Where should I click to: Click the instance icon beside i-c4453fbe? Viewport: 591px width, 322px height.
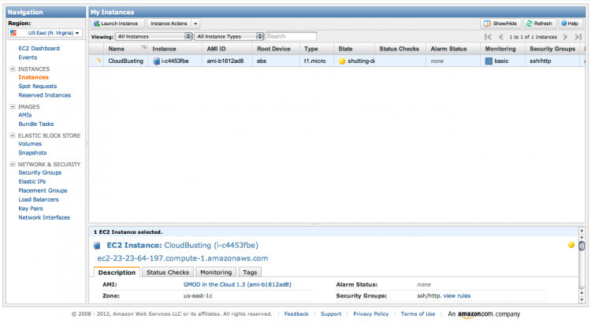pos(157,61)
